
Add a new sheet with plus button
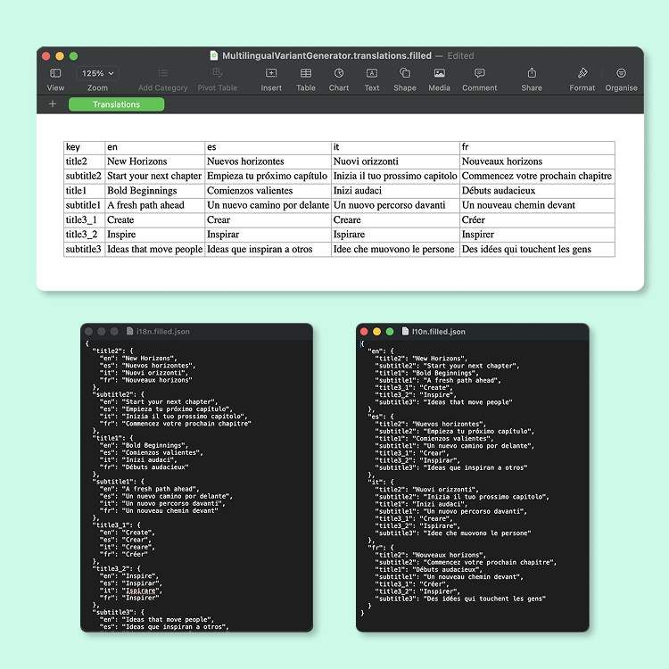pyautogui.click(x=53, y=104)
